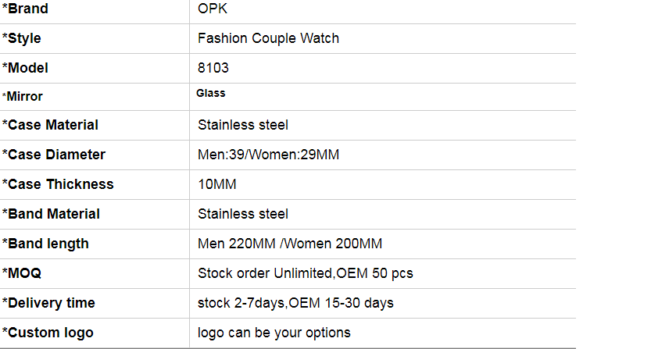Click the *Band length label
The height and width of the screenshot is (349, 651).
click(45, 244)
